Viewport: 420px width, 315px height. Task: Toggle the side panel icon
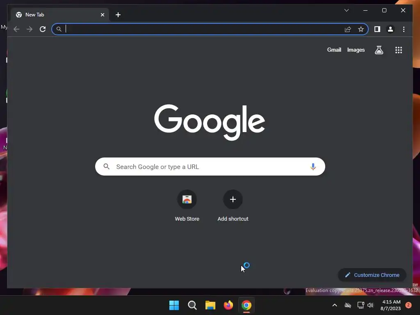(377, 29)
